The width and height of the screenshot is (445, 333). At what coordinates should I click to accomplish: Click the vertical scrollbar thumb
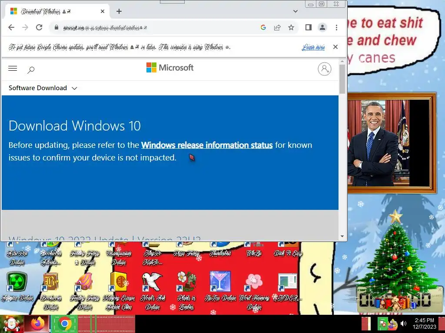tap(342, 79)
